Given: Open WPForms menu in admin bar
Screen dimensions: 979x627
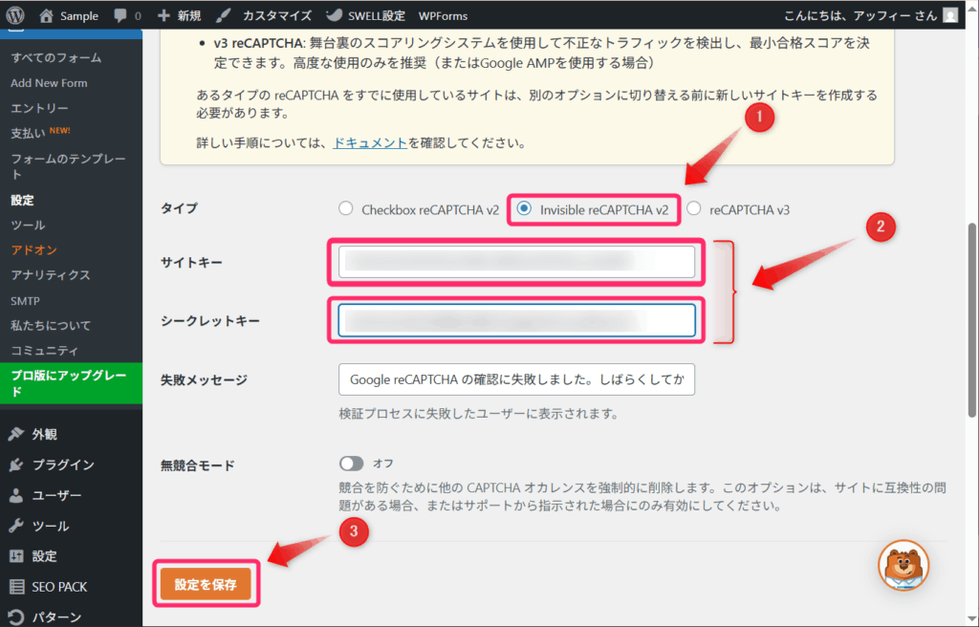Looking at the screenshot, I should (x=443, y=15).
